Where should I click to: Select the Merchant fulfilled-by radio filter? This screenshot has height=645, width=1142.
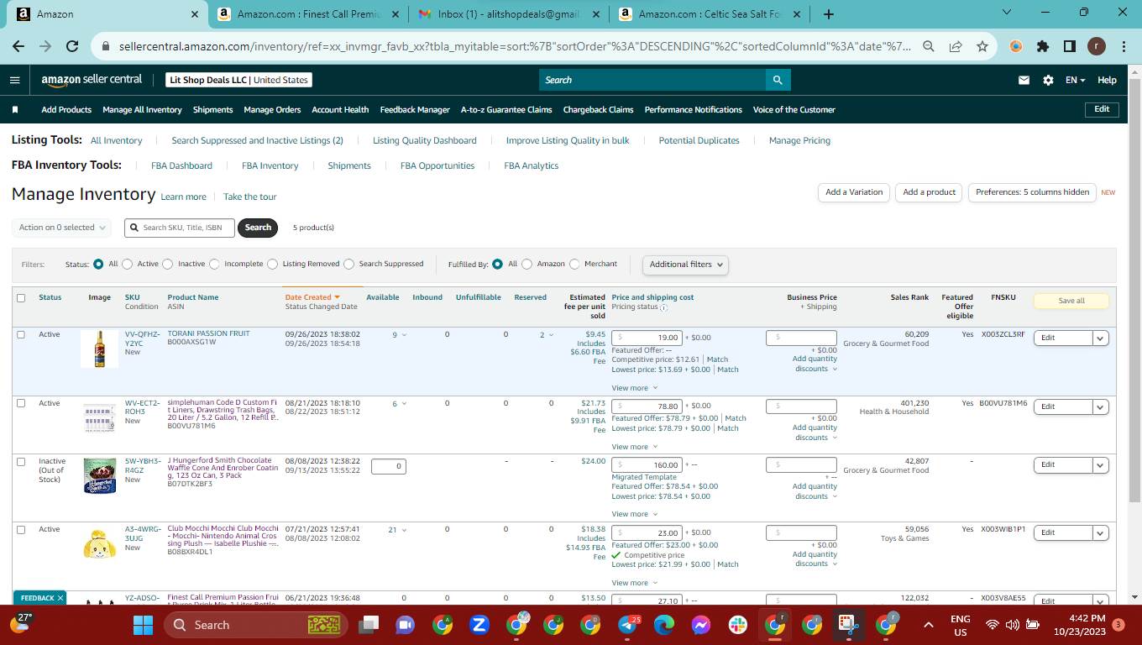pyautogui.click(x=575, y=264)
